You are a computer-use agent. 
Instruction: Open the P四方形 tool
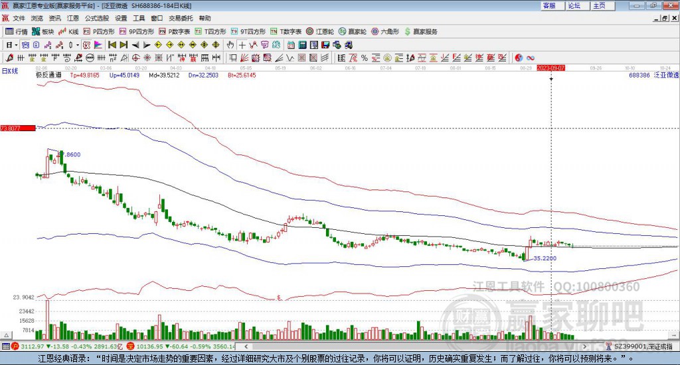click(99, 32)
